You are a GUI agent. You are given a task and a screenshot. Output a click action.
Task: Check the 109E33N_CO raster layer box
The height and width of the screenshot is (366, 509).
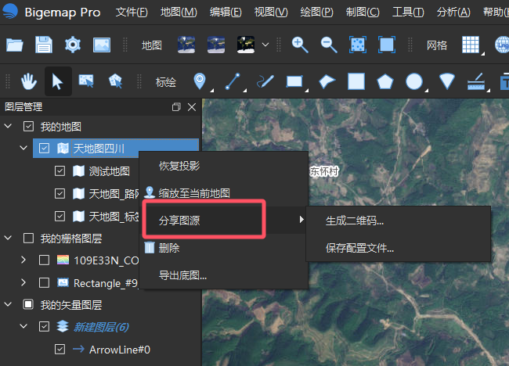click(x=44, y=260)
